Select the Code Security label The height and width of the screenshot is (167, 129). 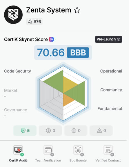tap(17, 71)
